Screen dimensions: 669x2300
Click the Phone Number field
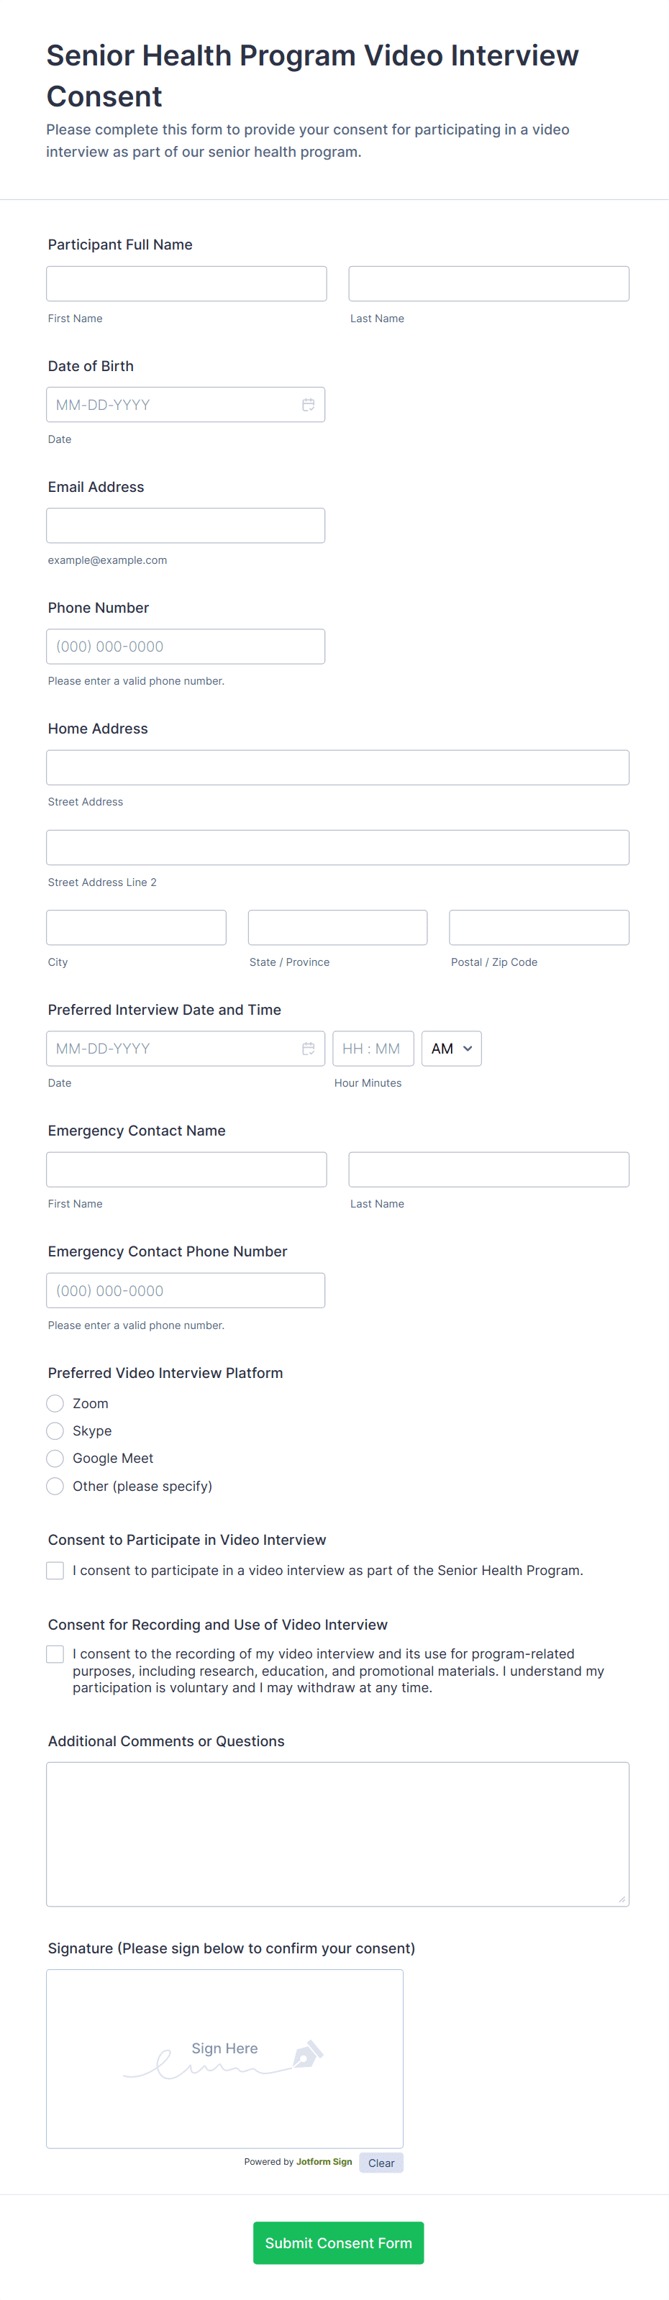coord(186,646)
